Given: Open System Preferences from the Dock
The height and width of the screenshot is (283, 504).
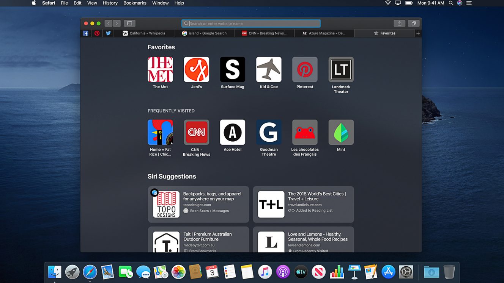Looking at the screenshot, I should click(406, 272).
